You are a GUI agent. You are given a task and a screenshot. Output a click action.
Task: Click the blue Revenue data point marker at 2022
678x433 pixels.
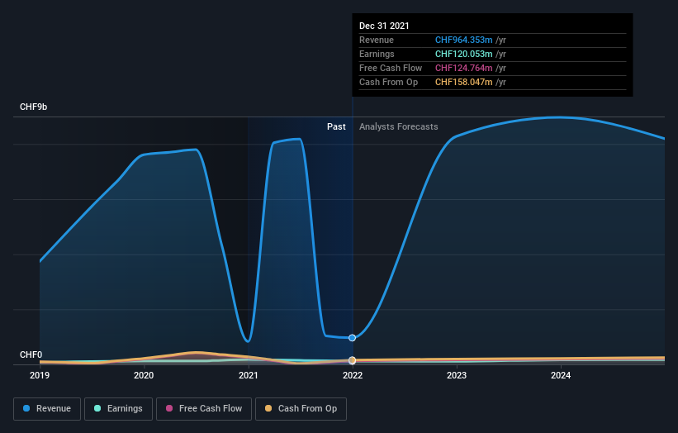(x=353, y=338)
